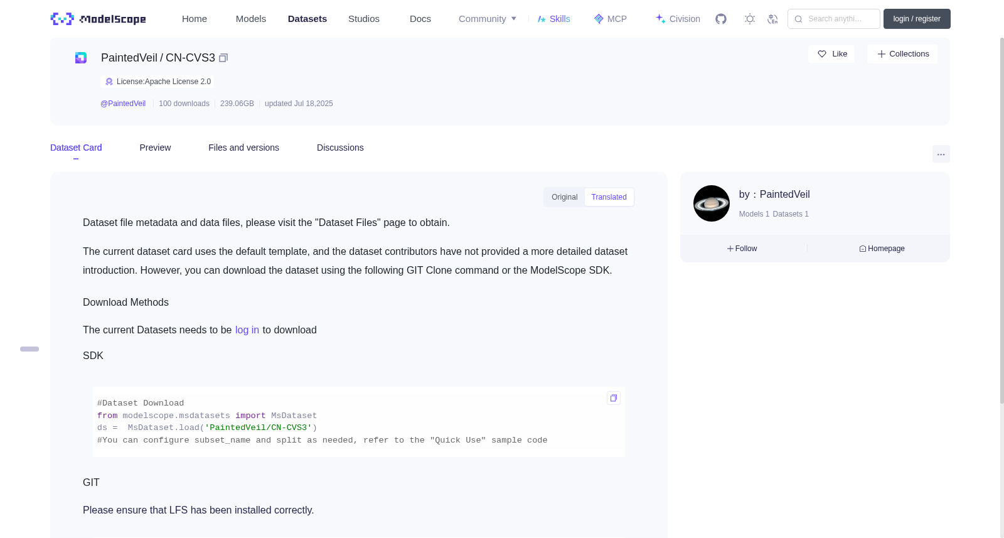Copy the dataset name PaintedVeil/CN-CVS3

point(223,58)
